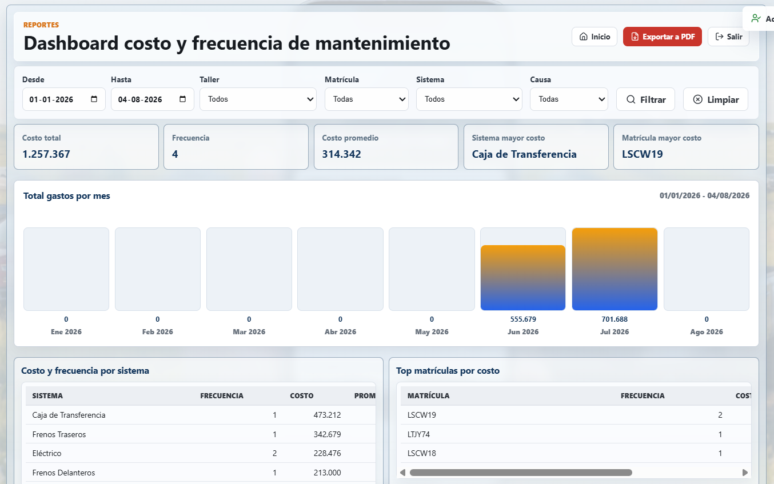The height and width of the screenshot is (484, 774).
Task: Open the Sistema filter dropdown
Action: click(469, 99)
